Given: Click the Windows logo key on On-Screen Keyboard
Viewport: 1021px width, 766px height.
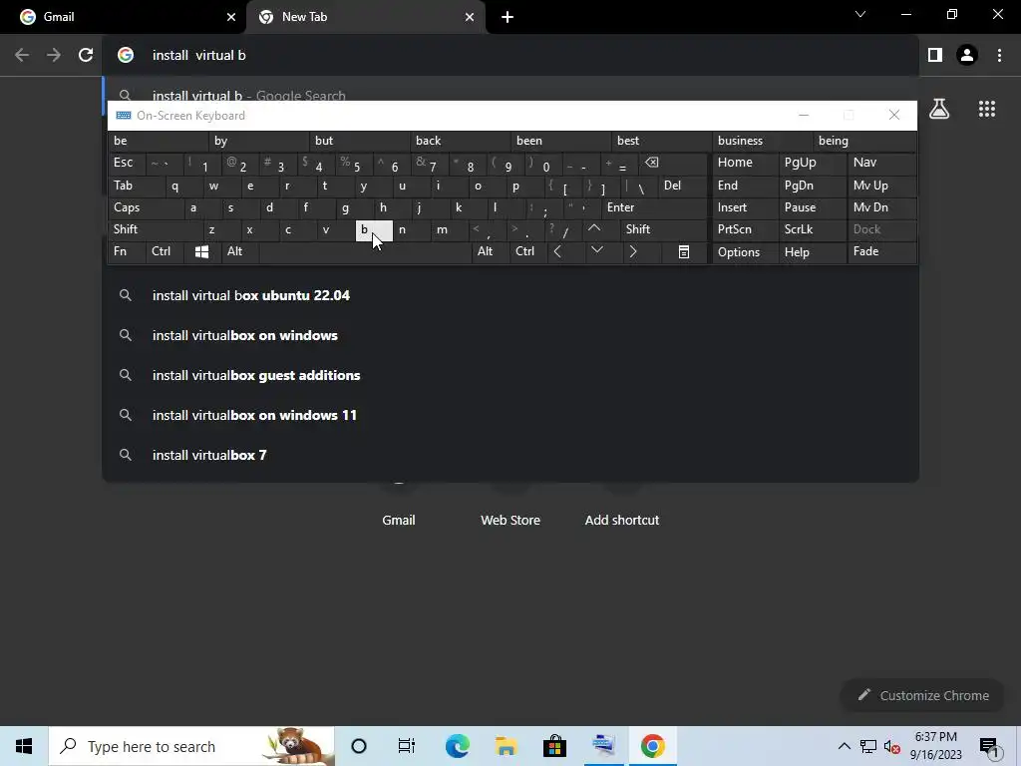Looking at the screenshot, I should (201, 252).
